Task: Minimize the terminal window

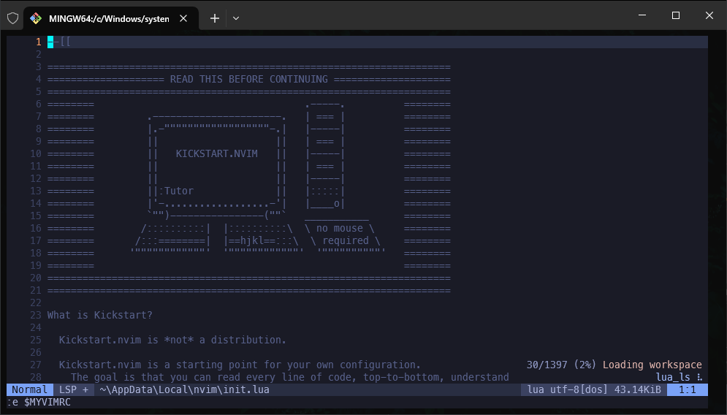Action: coord(642,15)
